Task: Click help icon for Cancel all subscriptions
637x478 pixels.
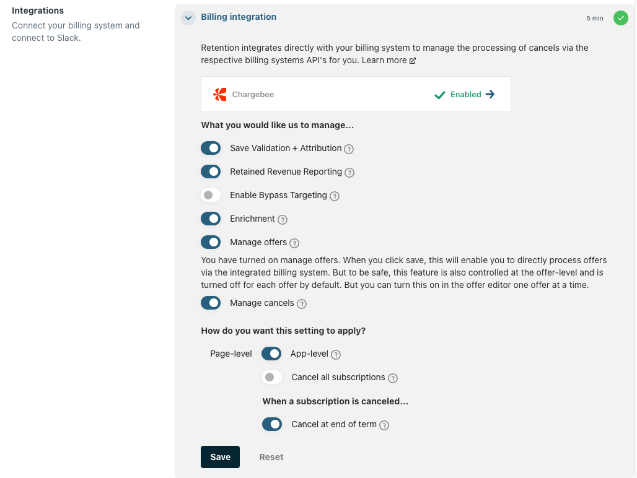Action: tap(393, 378)
